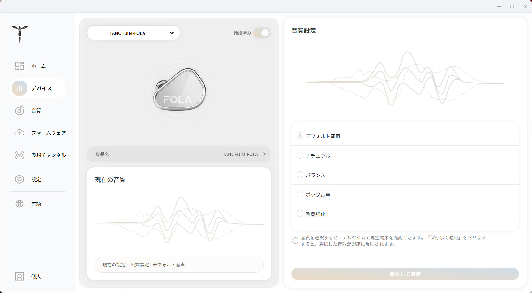532x293 pixels.
Task: Click the 現在の音質 heading
Action: [110, 180]
